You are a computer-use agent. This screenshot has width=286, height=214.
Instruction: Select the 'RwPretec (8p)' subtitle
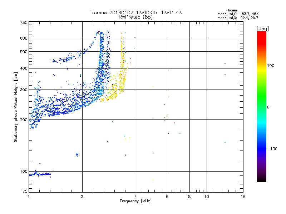[x=135, y=17]
